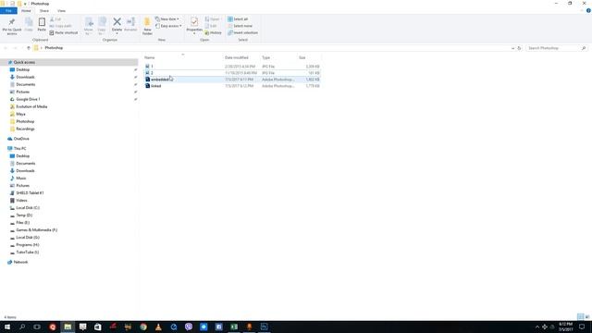Open the Windows Start menu
This screenshot has width=592, height=333.
coord(7,327)
